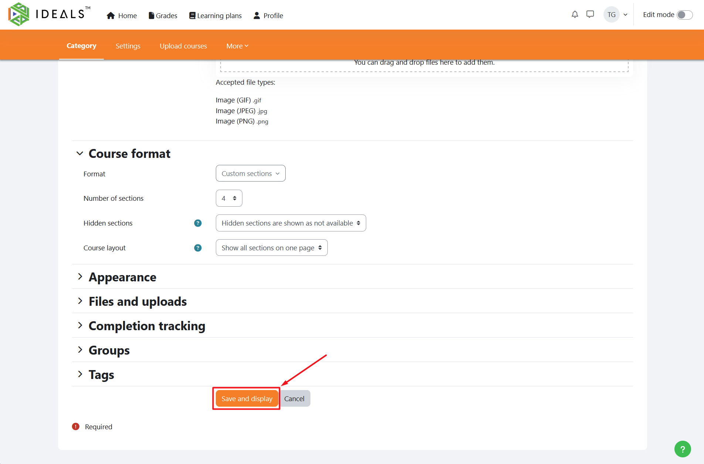
Task: Switch to the Settings tab
Action: (128, 46)
